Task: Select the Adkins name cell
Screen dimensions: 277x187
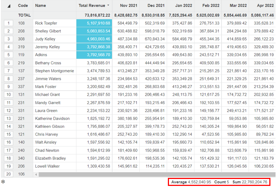Action: tap(41, 55)
